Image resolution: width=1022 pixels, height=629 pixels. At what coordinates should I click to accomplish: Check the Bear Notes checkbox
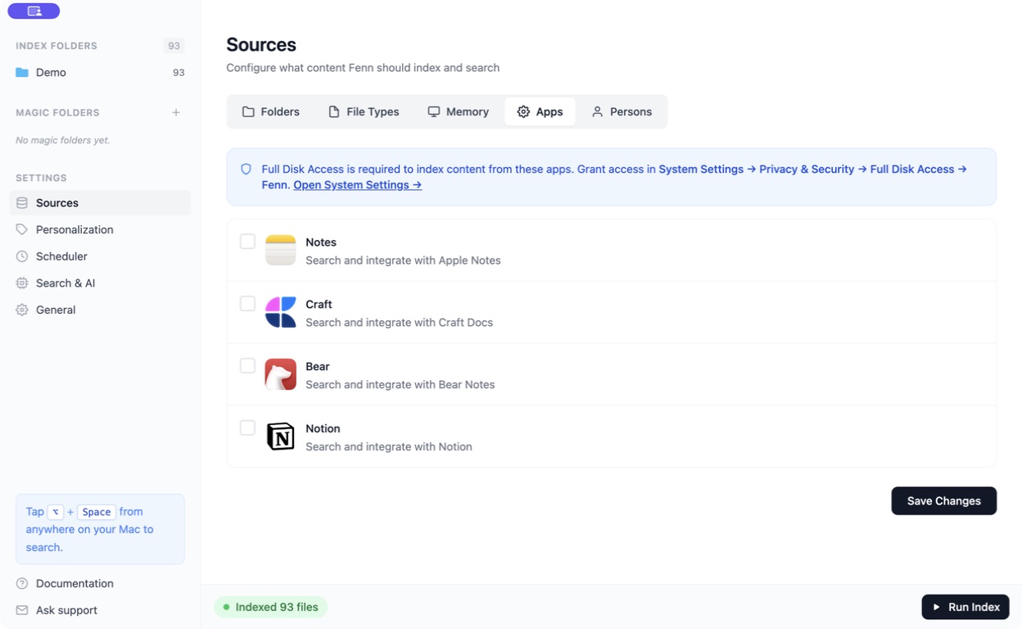click(247, 365)
